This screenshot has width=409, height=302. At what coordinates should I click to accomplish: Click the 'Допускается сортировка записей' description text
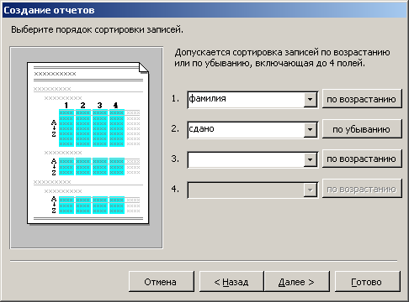[282, 58]
